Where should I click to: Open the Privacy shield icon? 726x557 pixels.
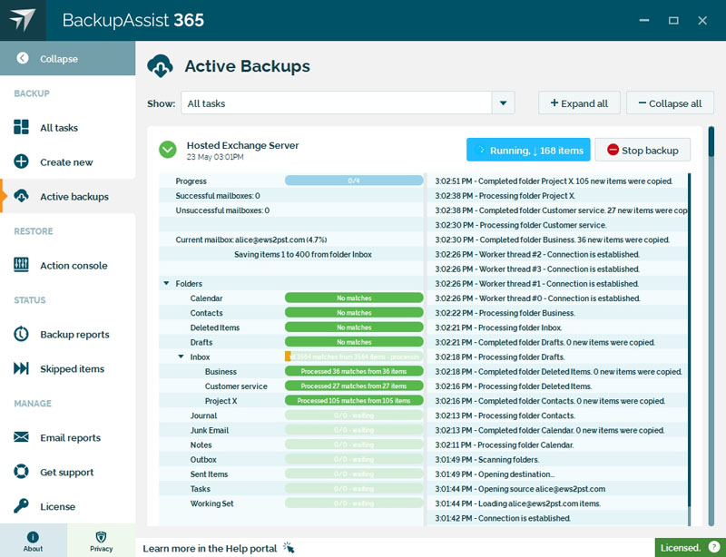[x=101, y=537]
